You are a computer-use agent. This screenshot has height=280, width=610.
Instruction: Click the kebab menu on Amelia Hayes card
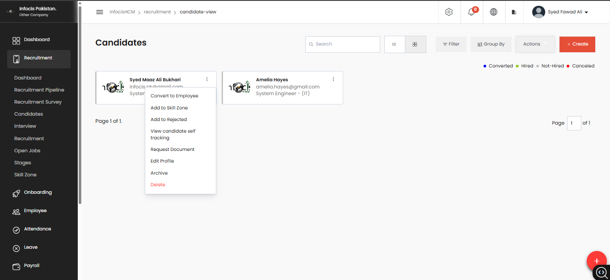pos(333,79)
